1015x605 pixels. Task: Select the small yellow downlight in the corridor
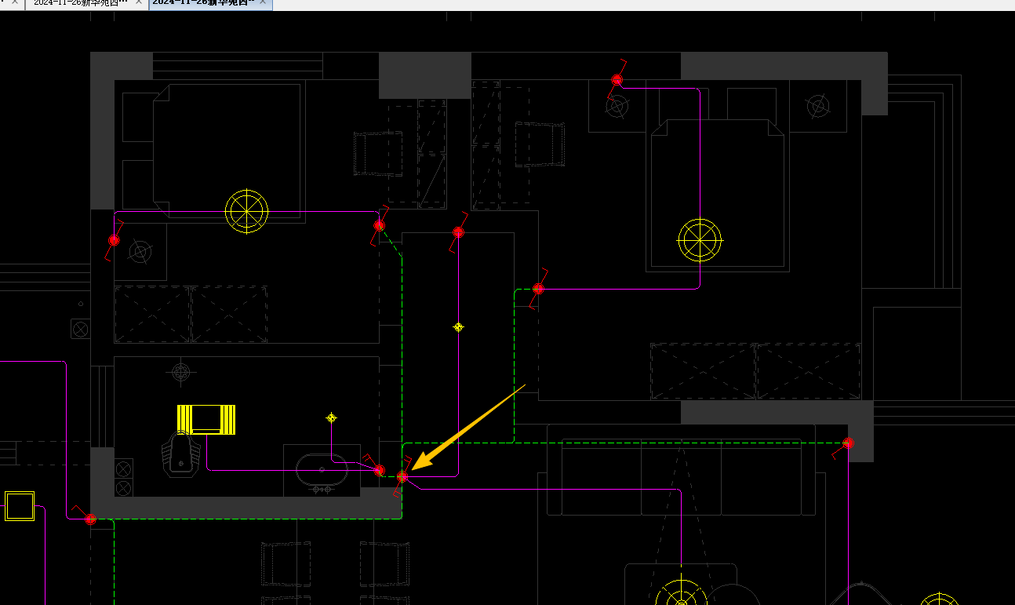459,326
